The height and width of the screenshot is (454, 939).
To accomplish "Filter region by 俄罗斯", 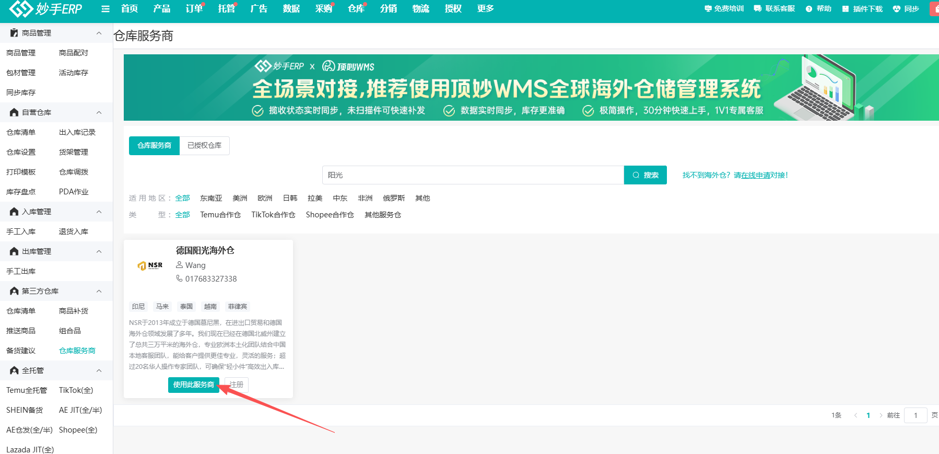I will click(394, 199).
